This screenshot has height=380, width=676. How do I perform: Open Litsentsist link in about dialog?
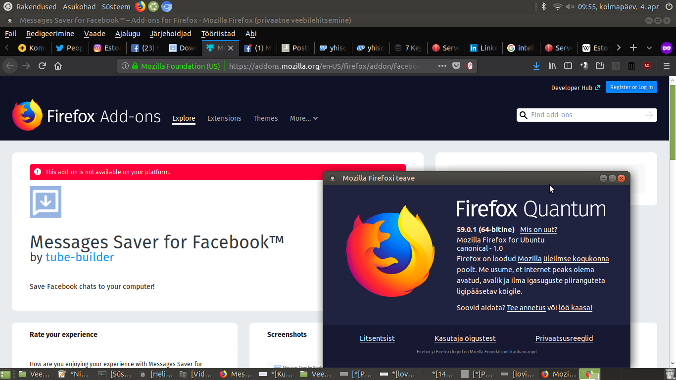377,338
